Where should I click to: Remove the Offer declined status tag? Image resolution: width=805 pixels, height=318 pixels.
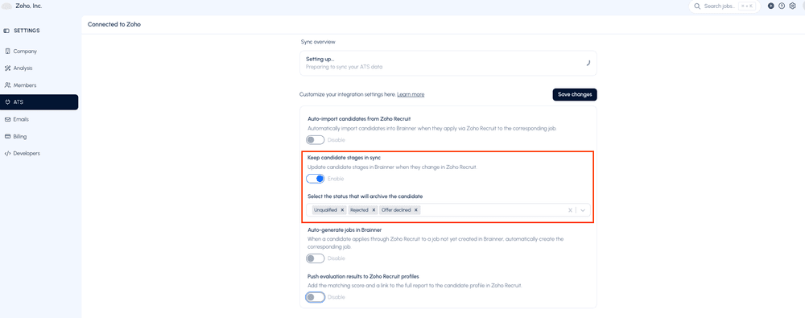pyautogui.click(x=416, y=210)
